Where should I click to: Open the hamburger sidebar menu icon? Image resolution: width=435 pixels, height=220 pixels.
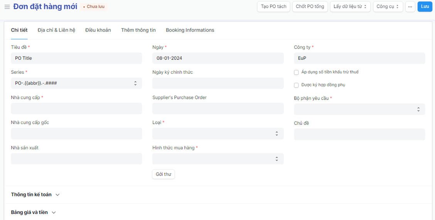[7, 7]
